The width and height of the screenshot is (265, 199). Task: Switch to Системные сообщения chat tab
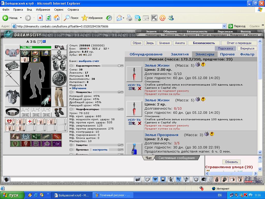click(176, 158)
